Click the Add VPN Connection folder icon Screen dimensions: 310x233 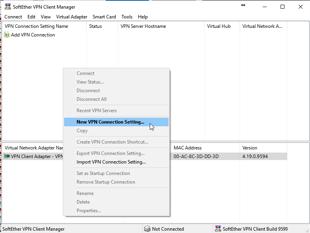pos(7,35)
